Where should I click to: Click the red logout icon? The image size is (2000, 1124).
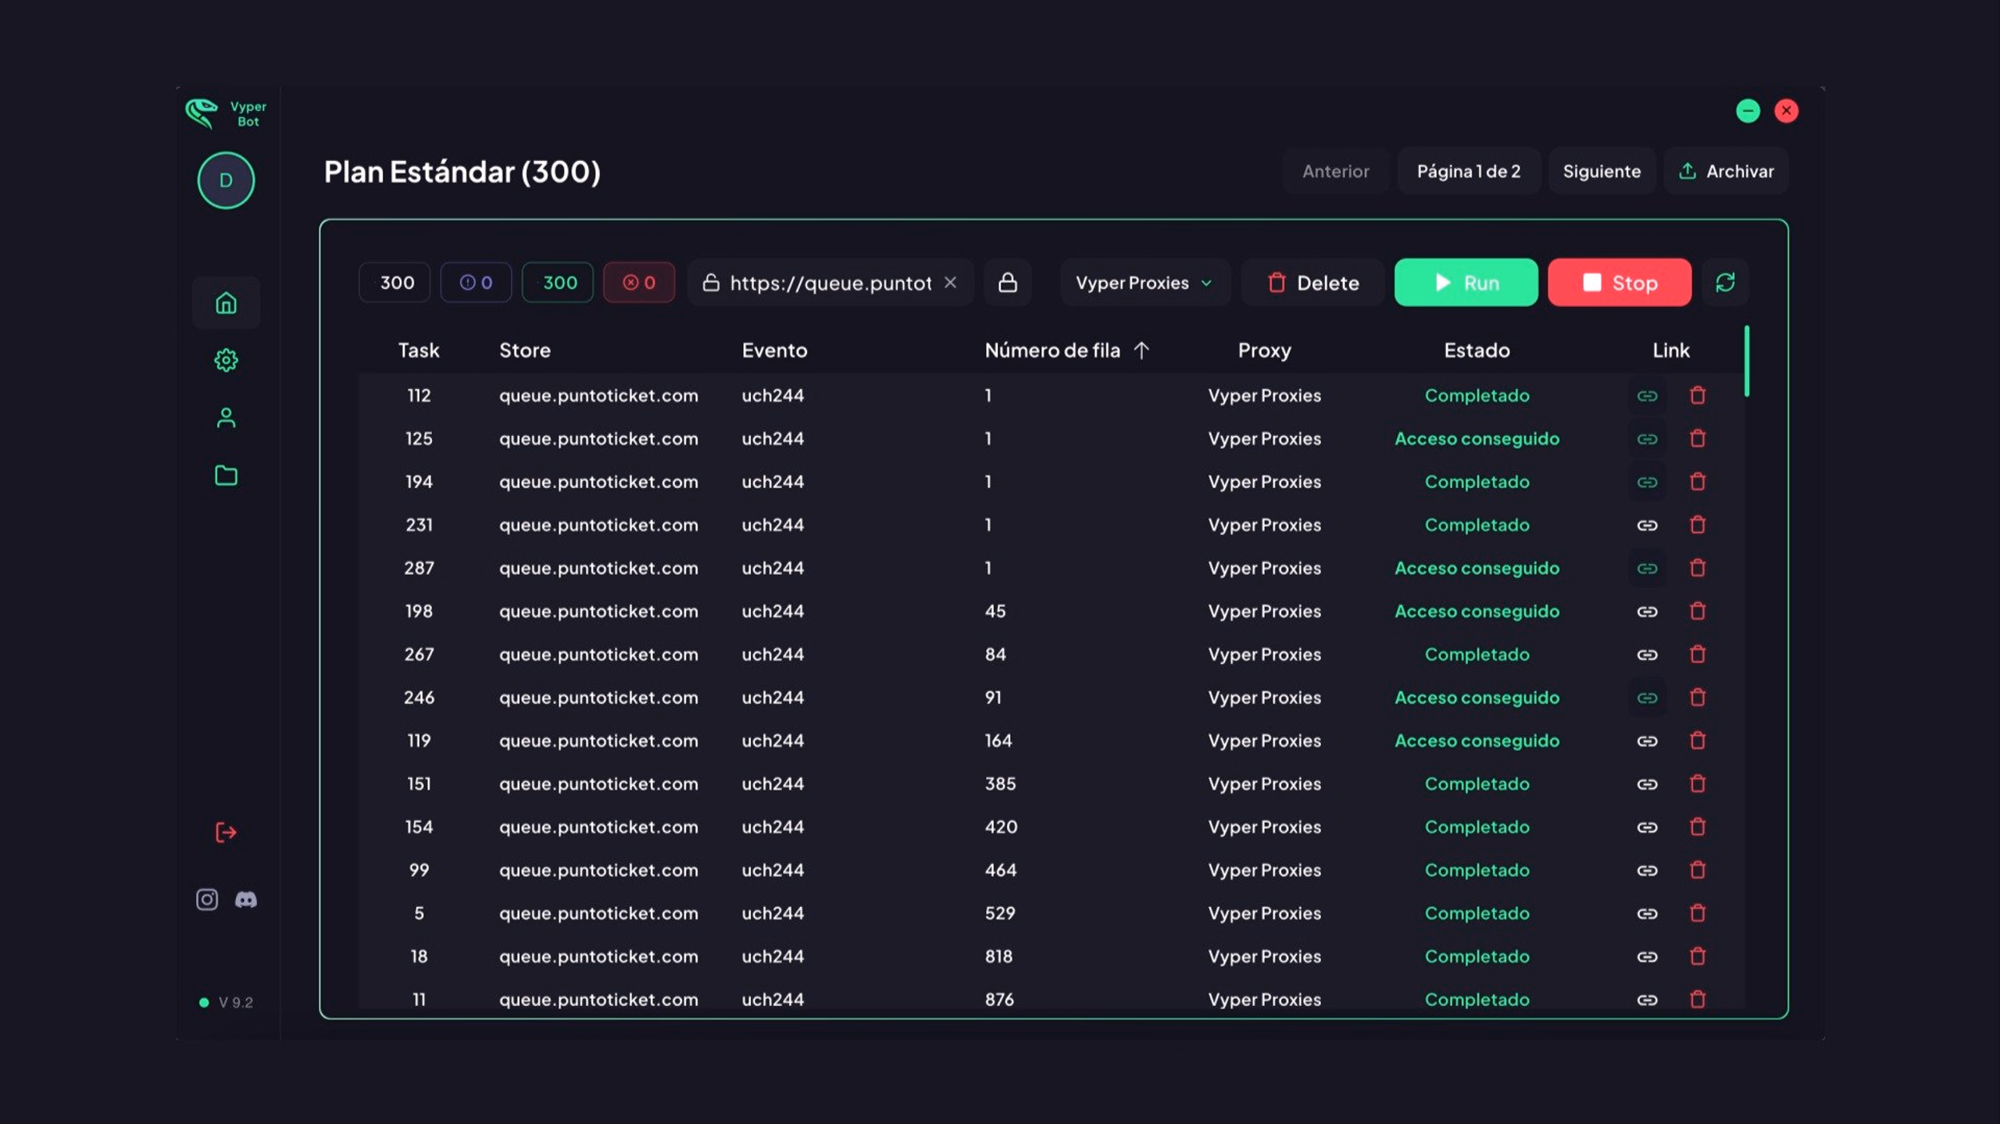(226, 833)
